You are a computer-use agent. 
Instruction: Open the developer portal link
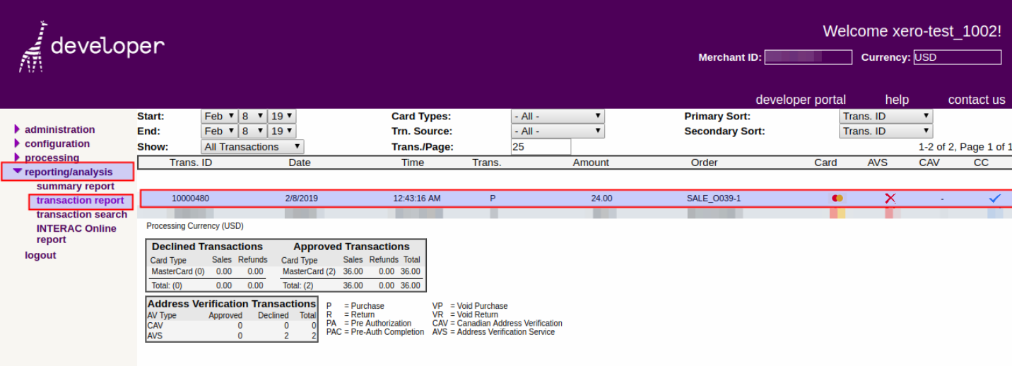coord(800,100)
